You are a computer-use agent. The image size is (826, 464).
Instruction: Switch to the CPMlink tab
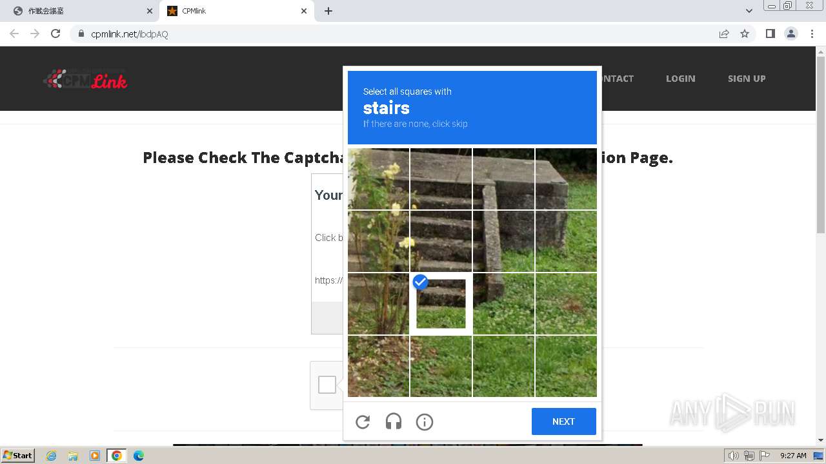coord(236,11)
